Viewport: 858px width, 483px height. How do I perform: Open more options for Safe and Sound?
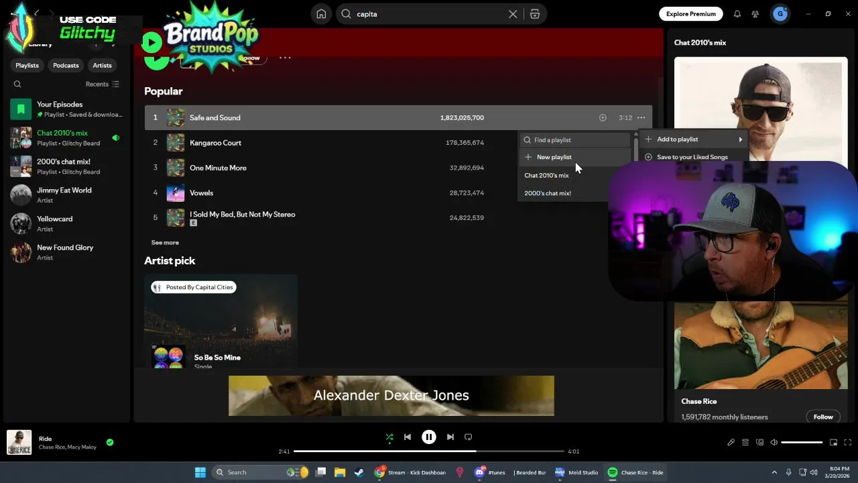tap(641, 117)
